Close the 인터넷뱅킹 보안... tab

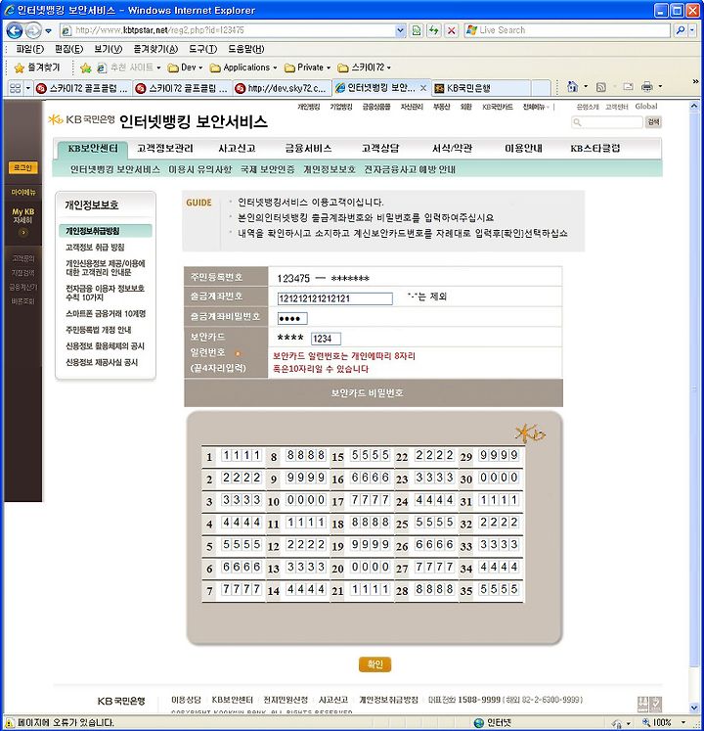tap(423, 88)
